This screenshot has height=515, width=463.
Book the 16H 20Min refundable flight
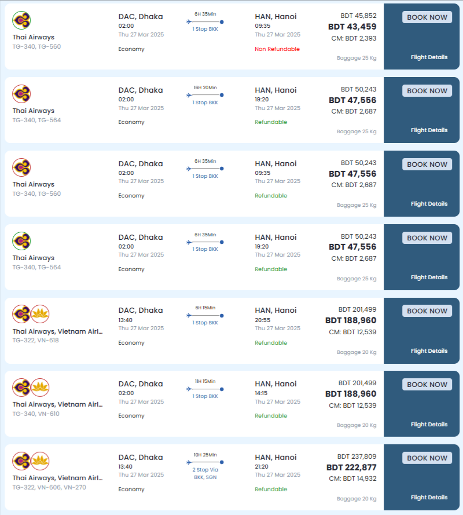[x=427, y=91]
